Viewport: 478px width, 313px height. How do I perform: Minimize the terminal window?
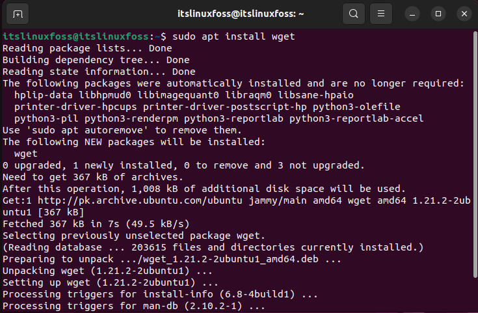tap(412, 14)
